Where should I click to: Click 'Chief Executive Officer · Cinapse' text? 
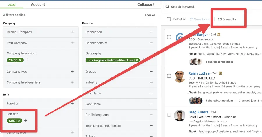pyautogui.click(x=212, y=117)
